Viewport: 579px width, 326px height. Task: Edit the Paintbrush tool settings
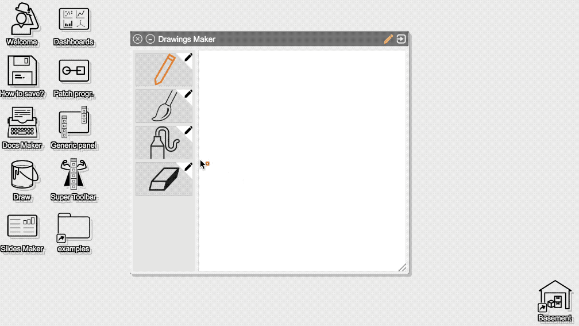click(x=188, y=94)
